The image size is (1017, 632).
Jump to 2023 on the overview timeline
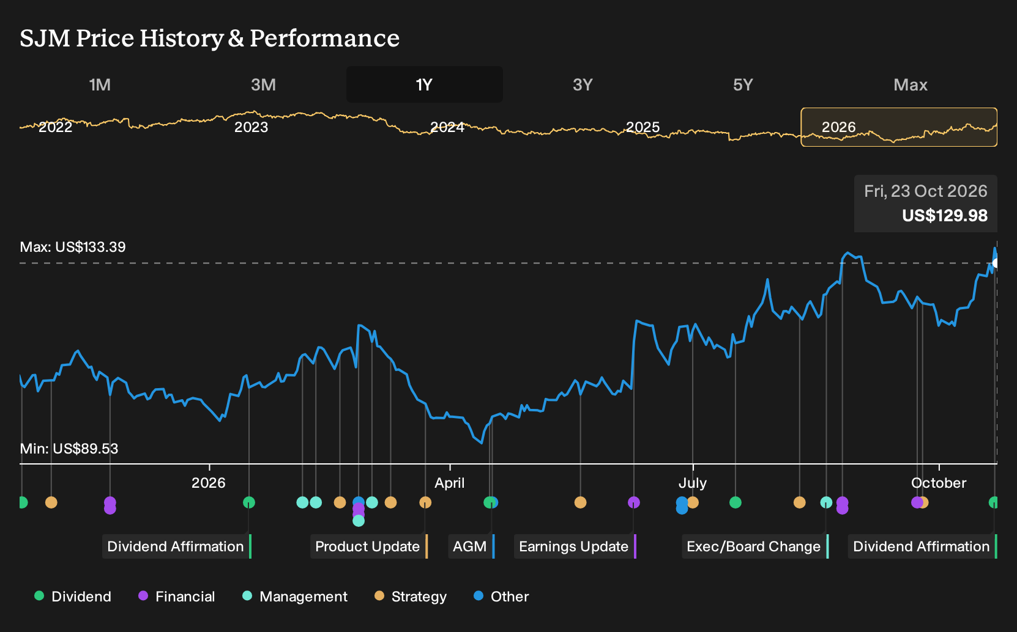(251, 127)
